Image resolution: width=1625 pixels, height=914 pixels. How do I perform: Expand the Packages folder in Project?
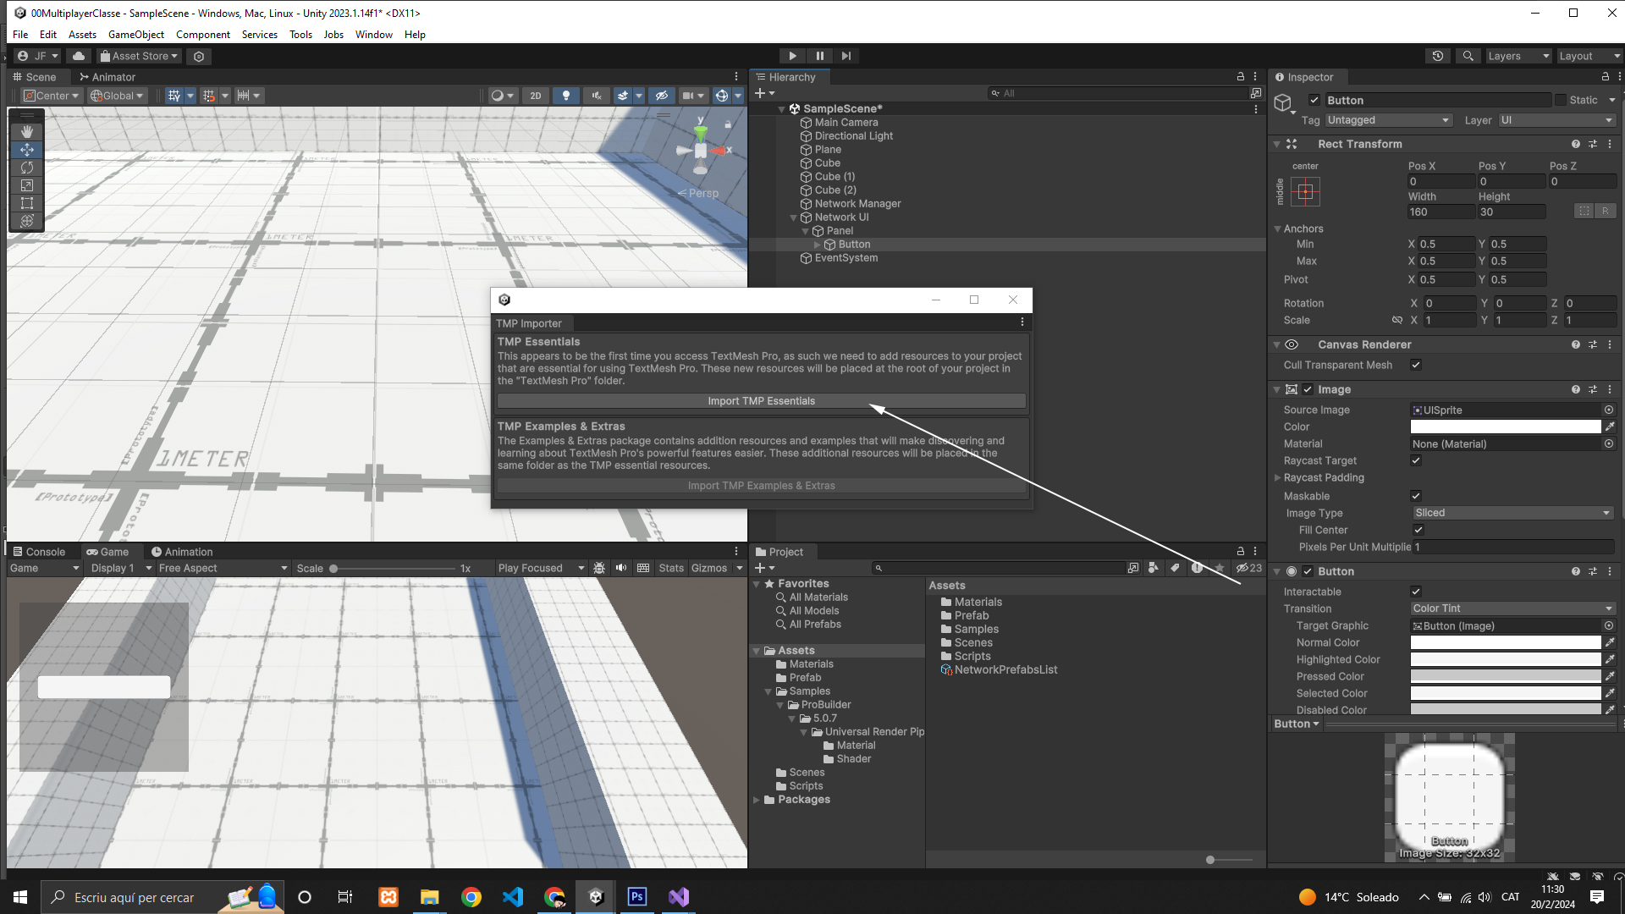(x=757, y=800)
